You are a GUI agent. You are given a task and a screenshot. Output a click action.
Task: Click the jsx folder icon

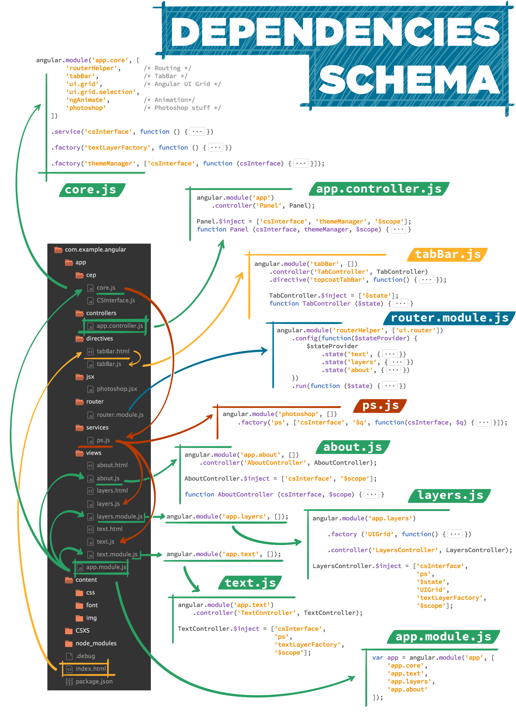[79, 377]
